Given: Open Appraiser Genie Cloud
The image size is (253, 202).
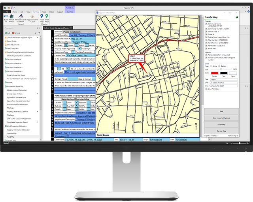Looking at the screenshot, I should [32, 19].
